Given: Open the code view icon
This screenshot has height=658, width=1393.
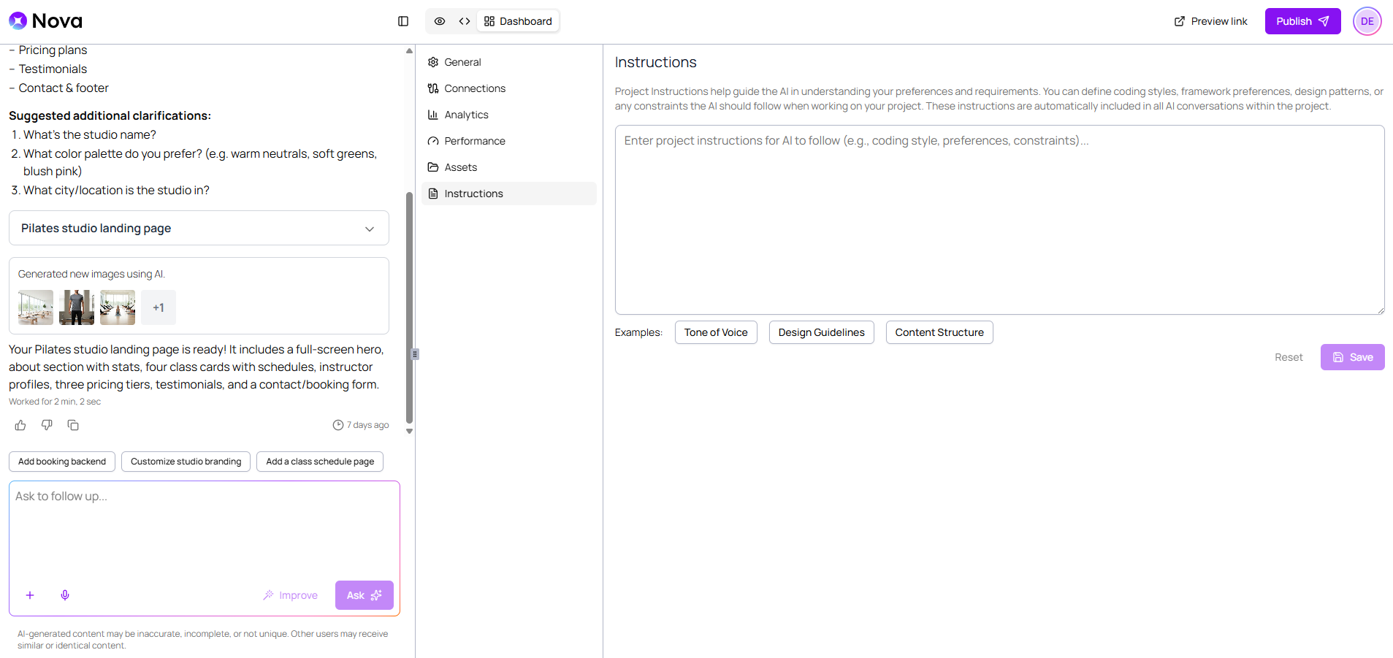Looking at the screenshot, I should pyautogui.click(x=465, y=21).
